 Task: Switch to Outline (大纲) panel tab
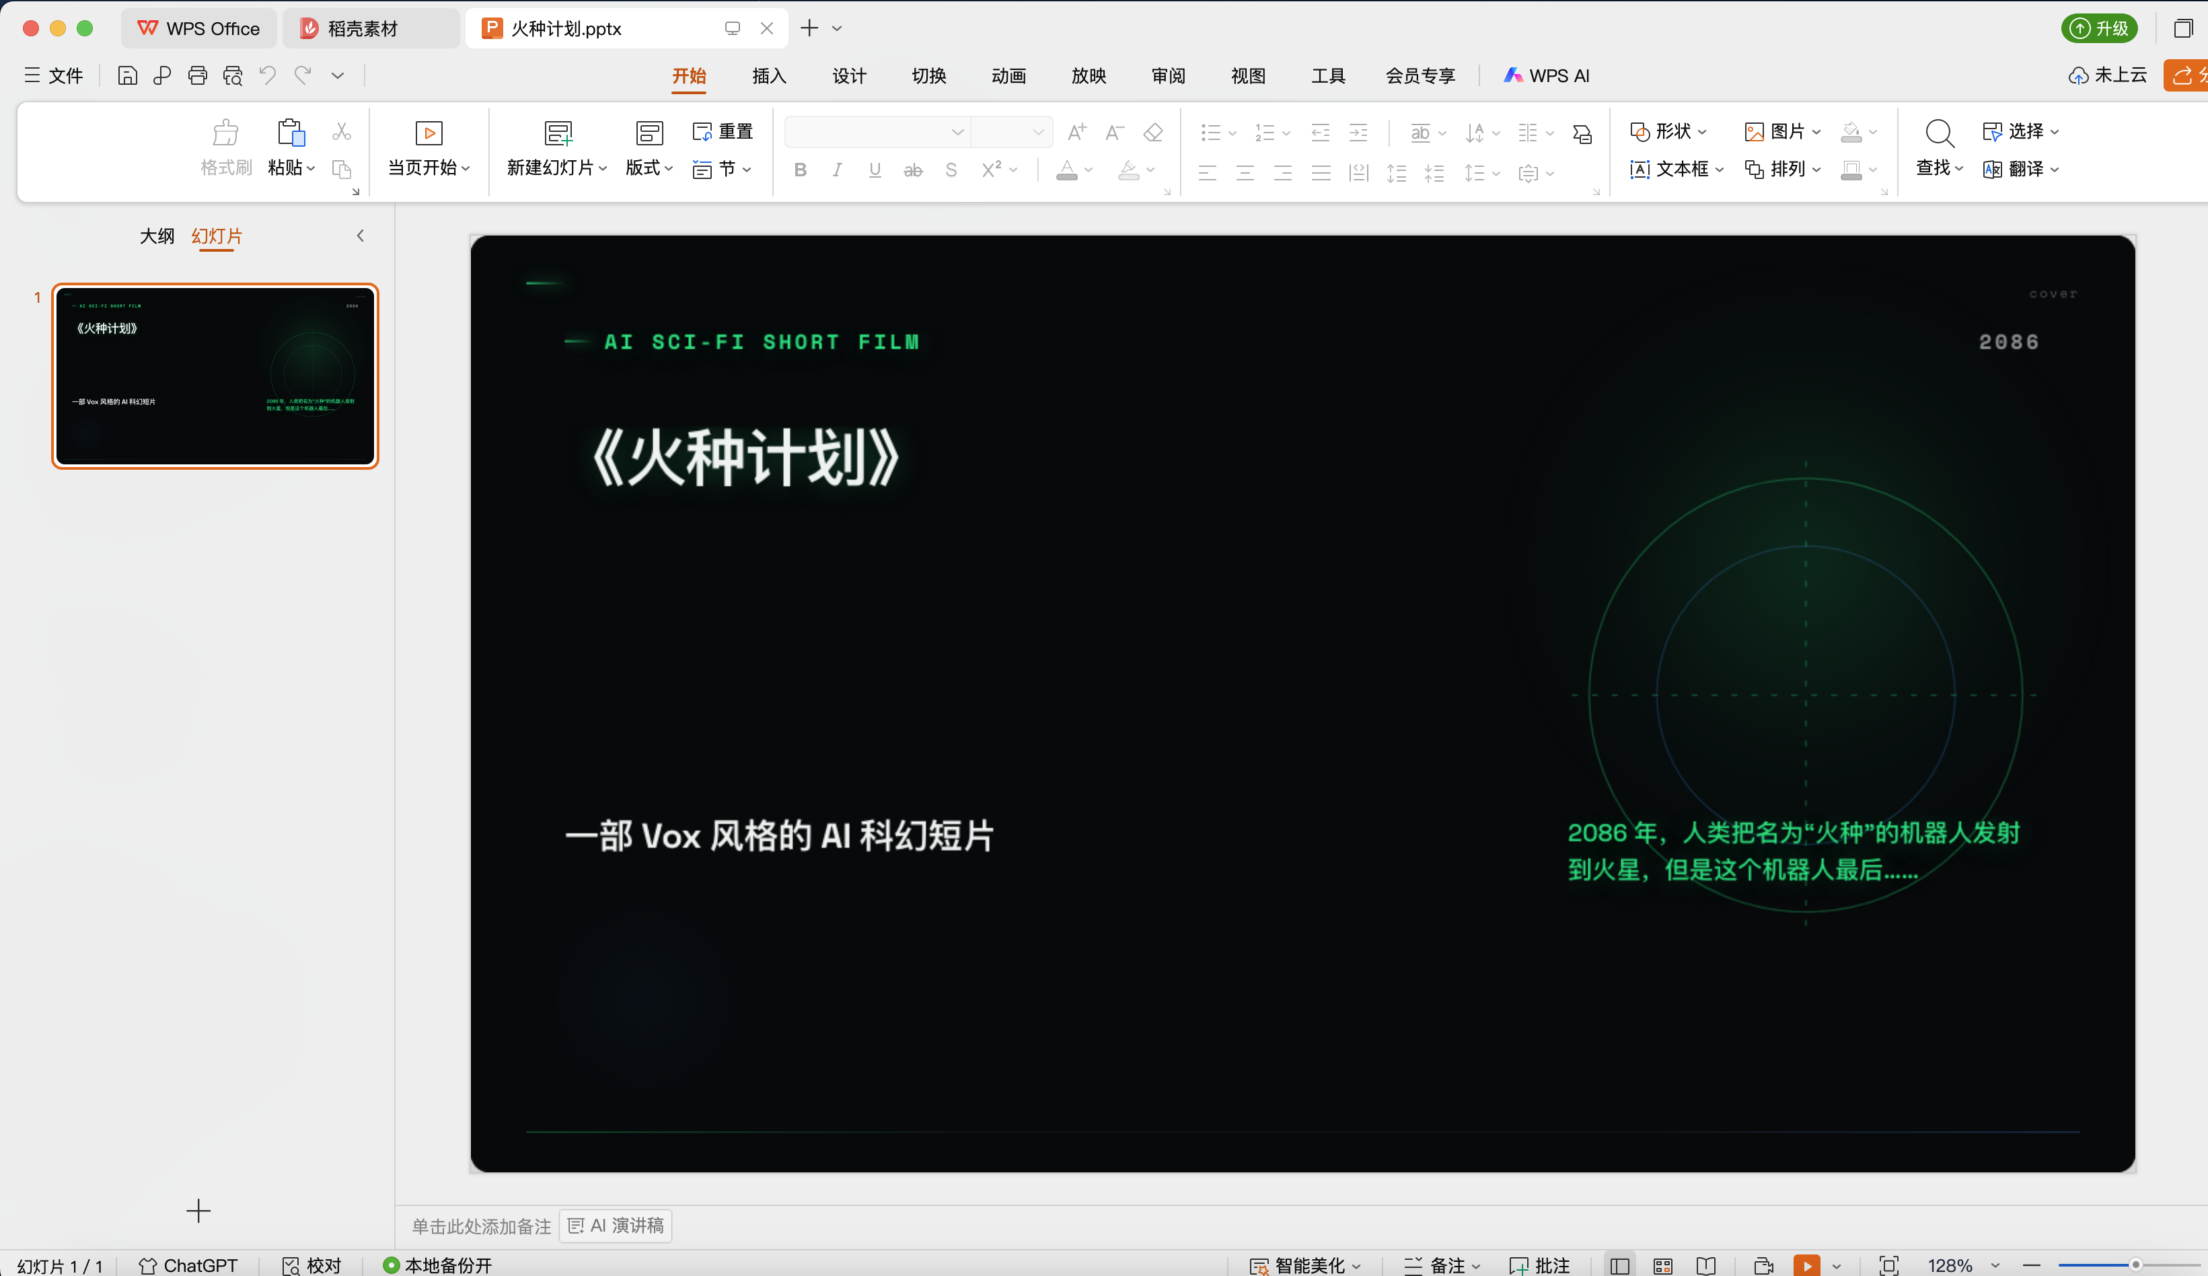click(x=157, y=237)
